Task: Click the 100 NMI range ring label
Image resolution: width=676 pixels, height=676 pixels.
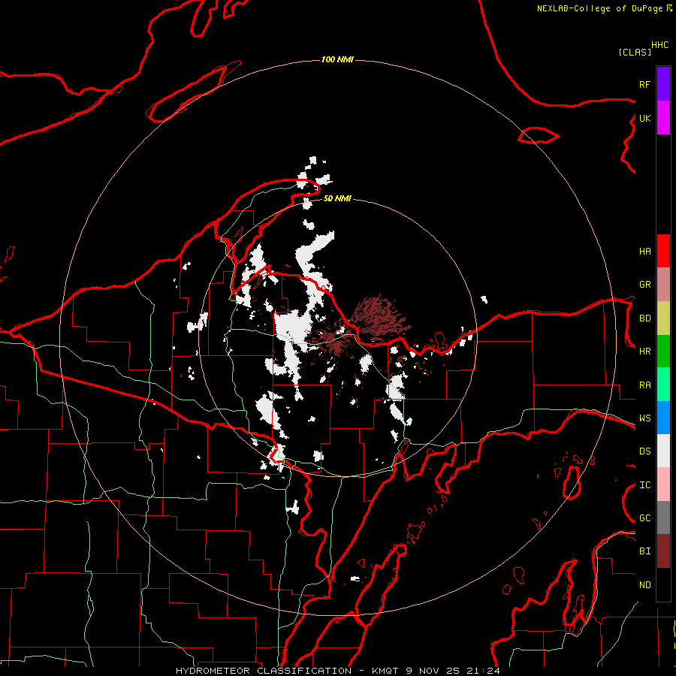Action: [x=337, y=59]
